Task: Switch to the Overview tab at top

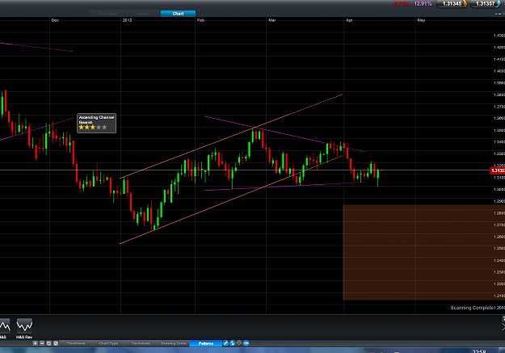Action: (x=107, y=14)
